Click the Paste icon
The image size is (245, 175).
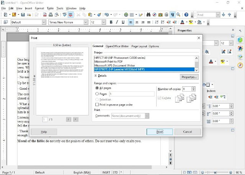pyautogui.click(x=90, y=15)
